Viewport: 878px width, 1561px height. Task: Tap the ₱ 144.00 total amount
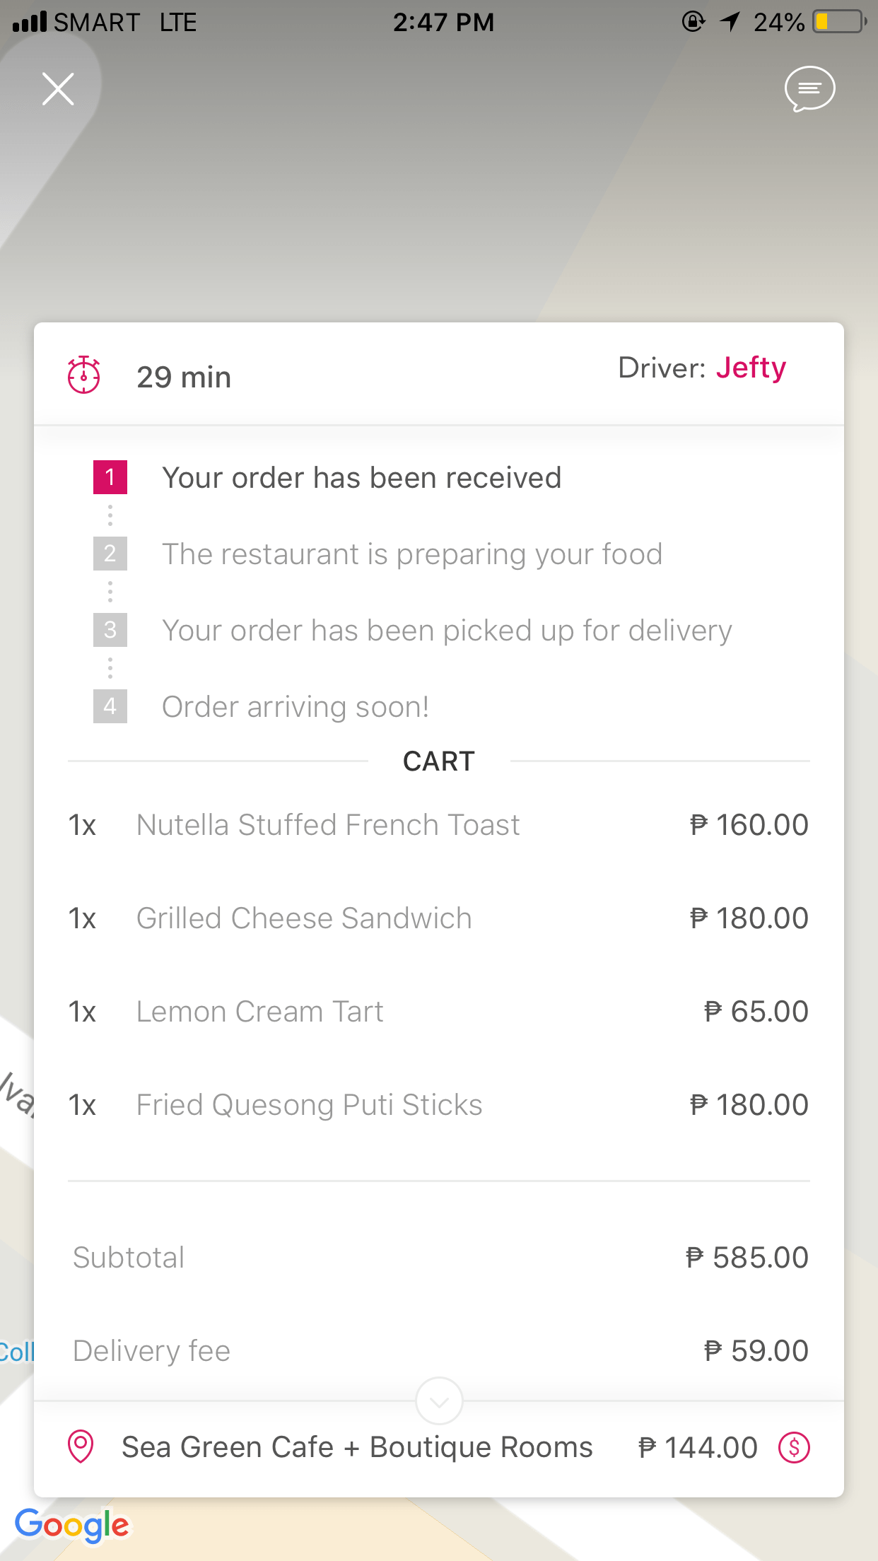[x=698, y=1447]
